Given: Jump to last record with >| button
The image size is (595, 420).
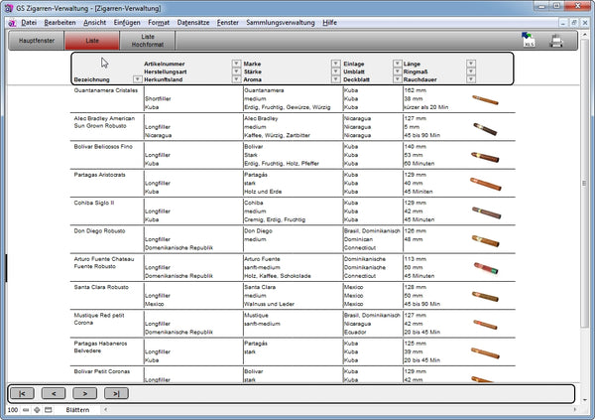Looking at the screenshot, I should (x=116, y=393).
